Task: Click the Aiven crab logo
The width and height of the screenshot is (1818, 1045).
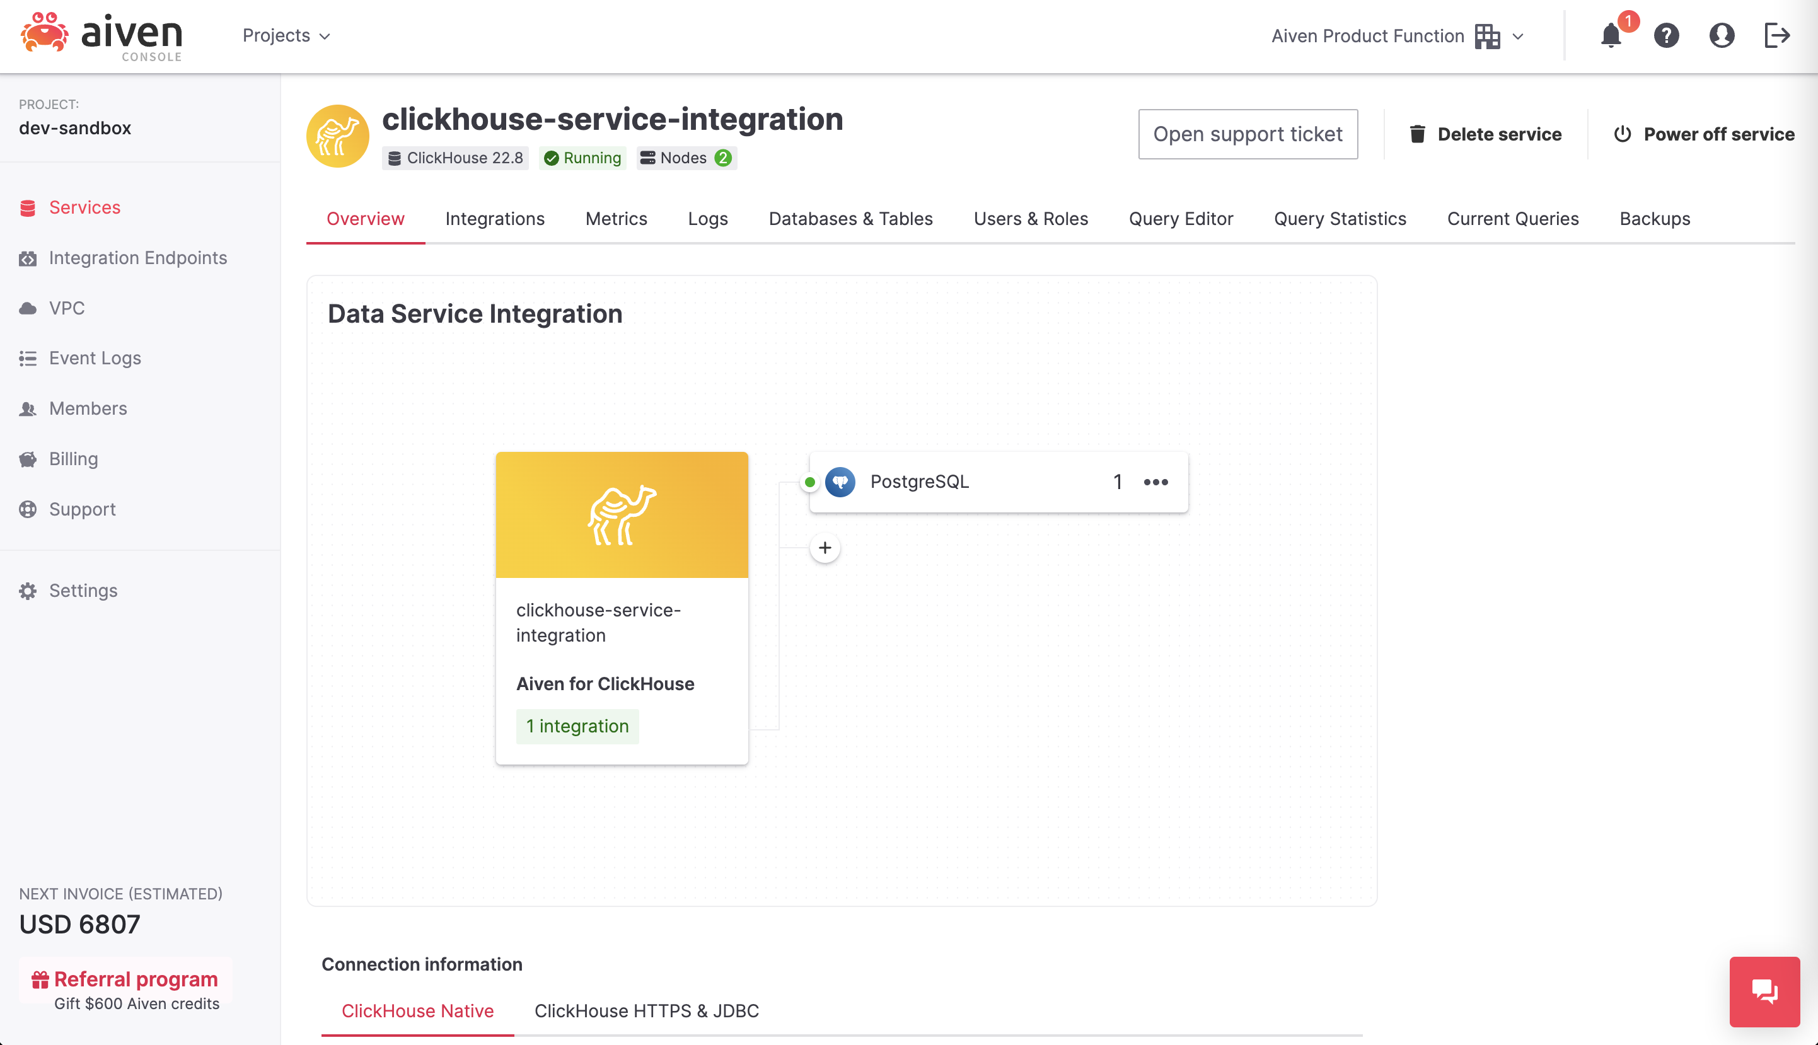Action: click(45, 33)
